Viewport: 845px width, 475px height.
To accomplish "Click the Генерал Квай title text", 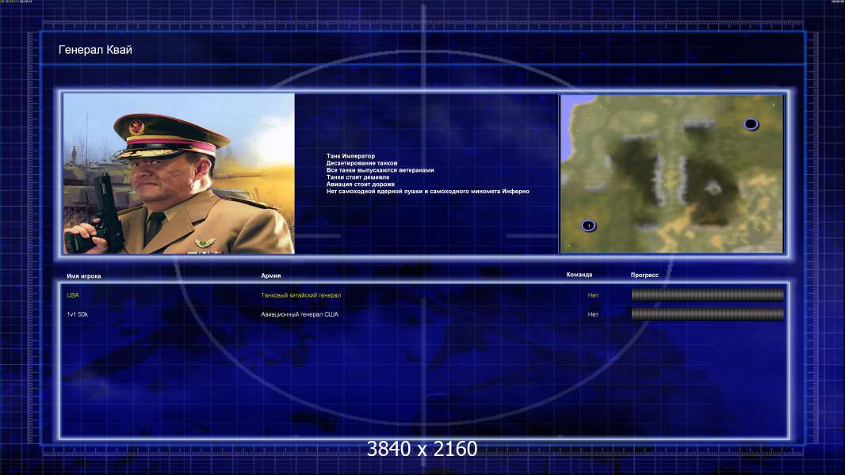I will tap(95, 50).
